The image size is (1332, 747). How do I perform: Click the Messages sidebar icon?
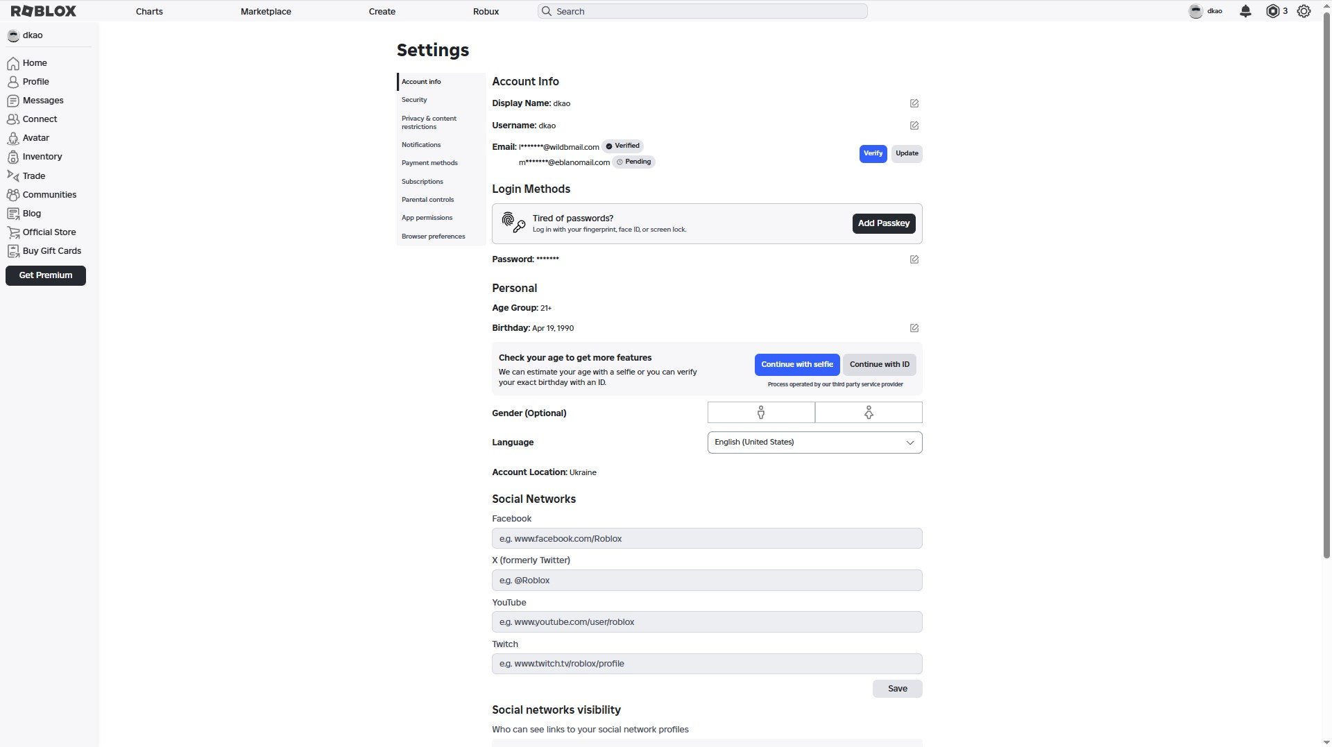tap(13, 101)
